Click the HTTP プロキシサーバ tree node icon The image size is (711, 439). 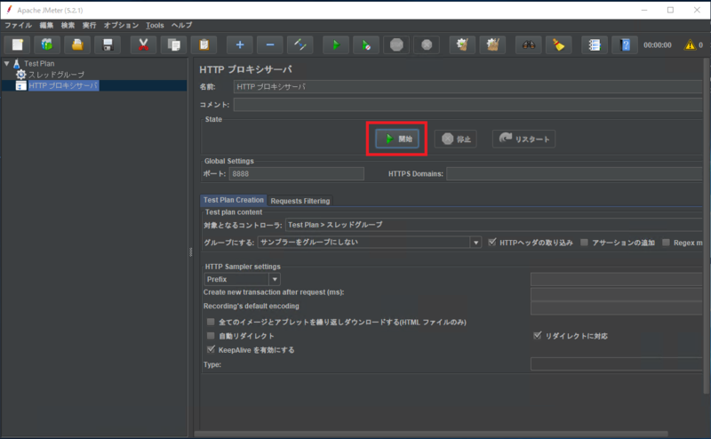[x=20, y=85]
